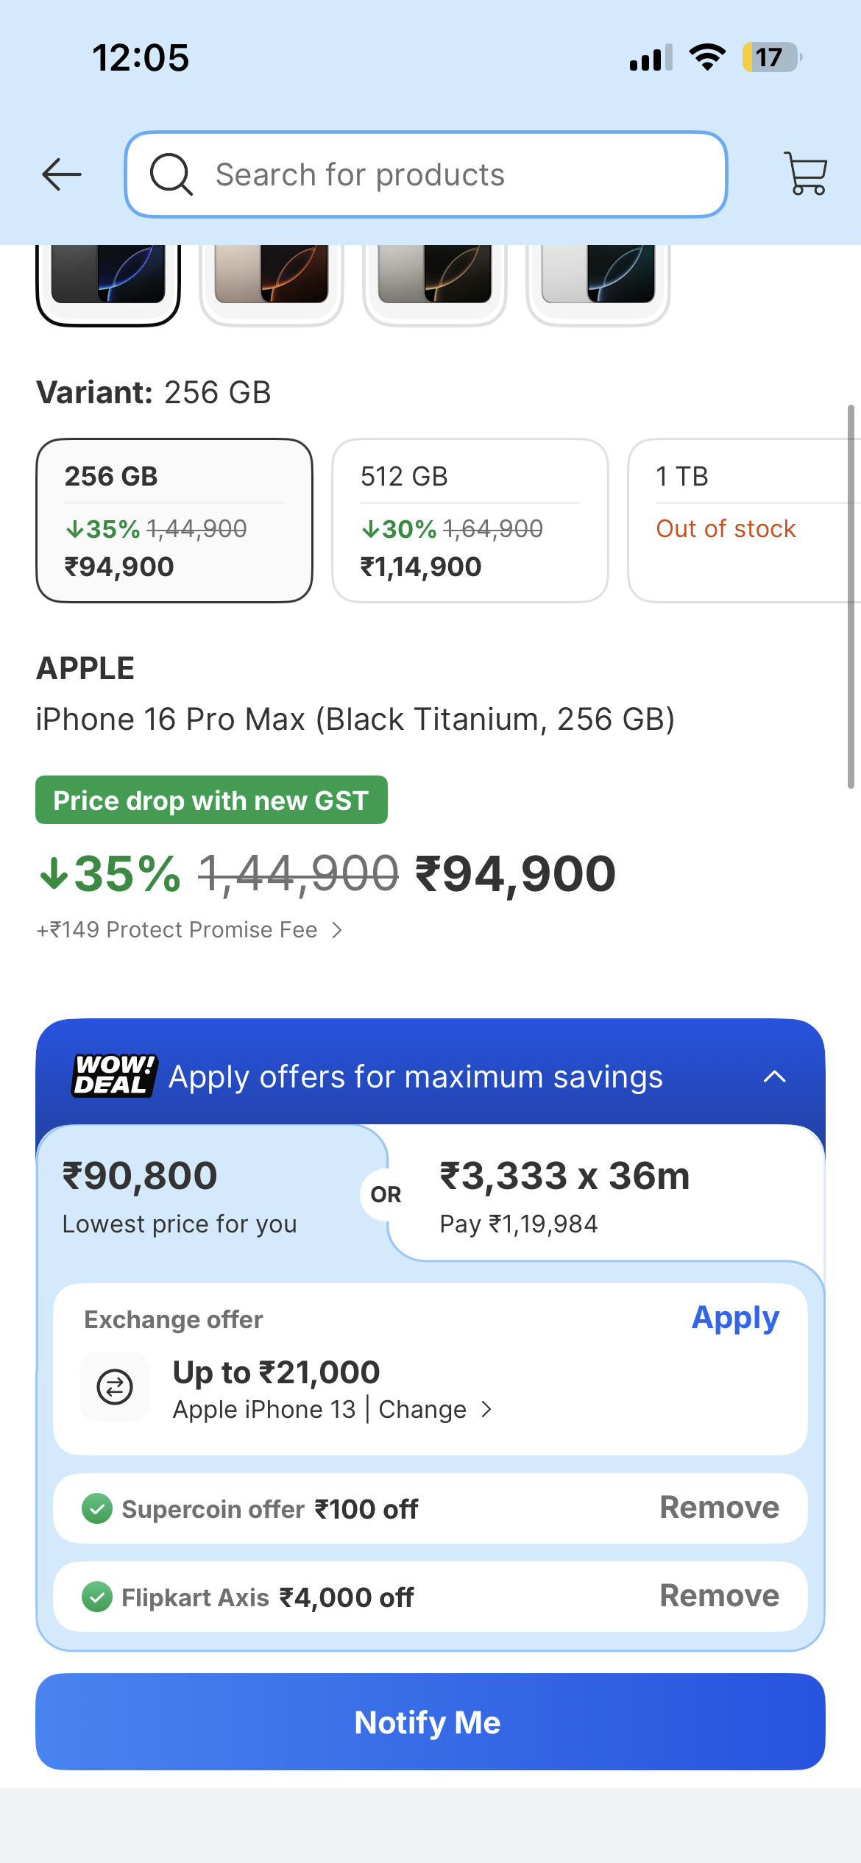The width and height of the screenshot is (861, 1863).
Task: Open Protect Promise Fee details
Action: [190, 930]
